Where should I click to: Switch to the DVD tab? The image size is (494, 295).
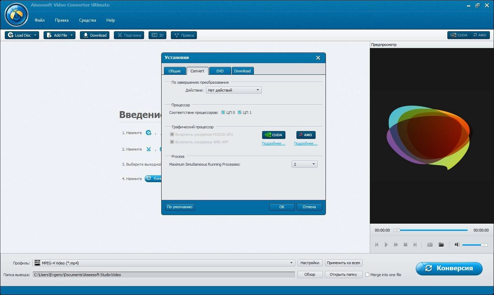(220, 71)
